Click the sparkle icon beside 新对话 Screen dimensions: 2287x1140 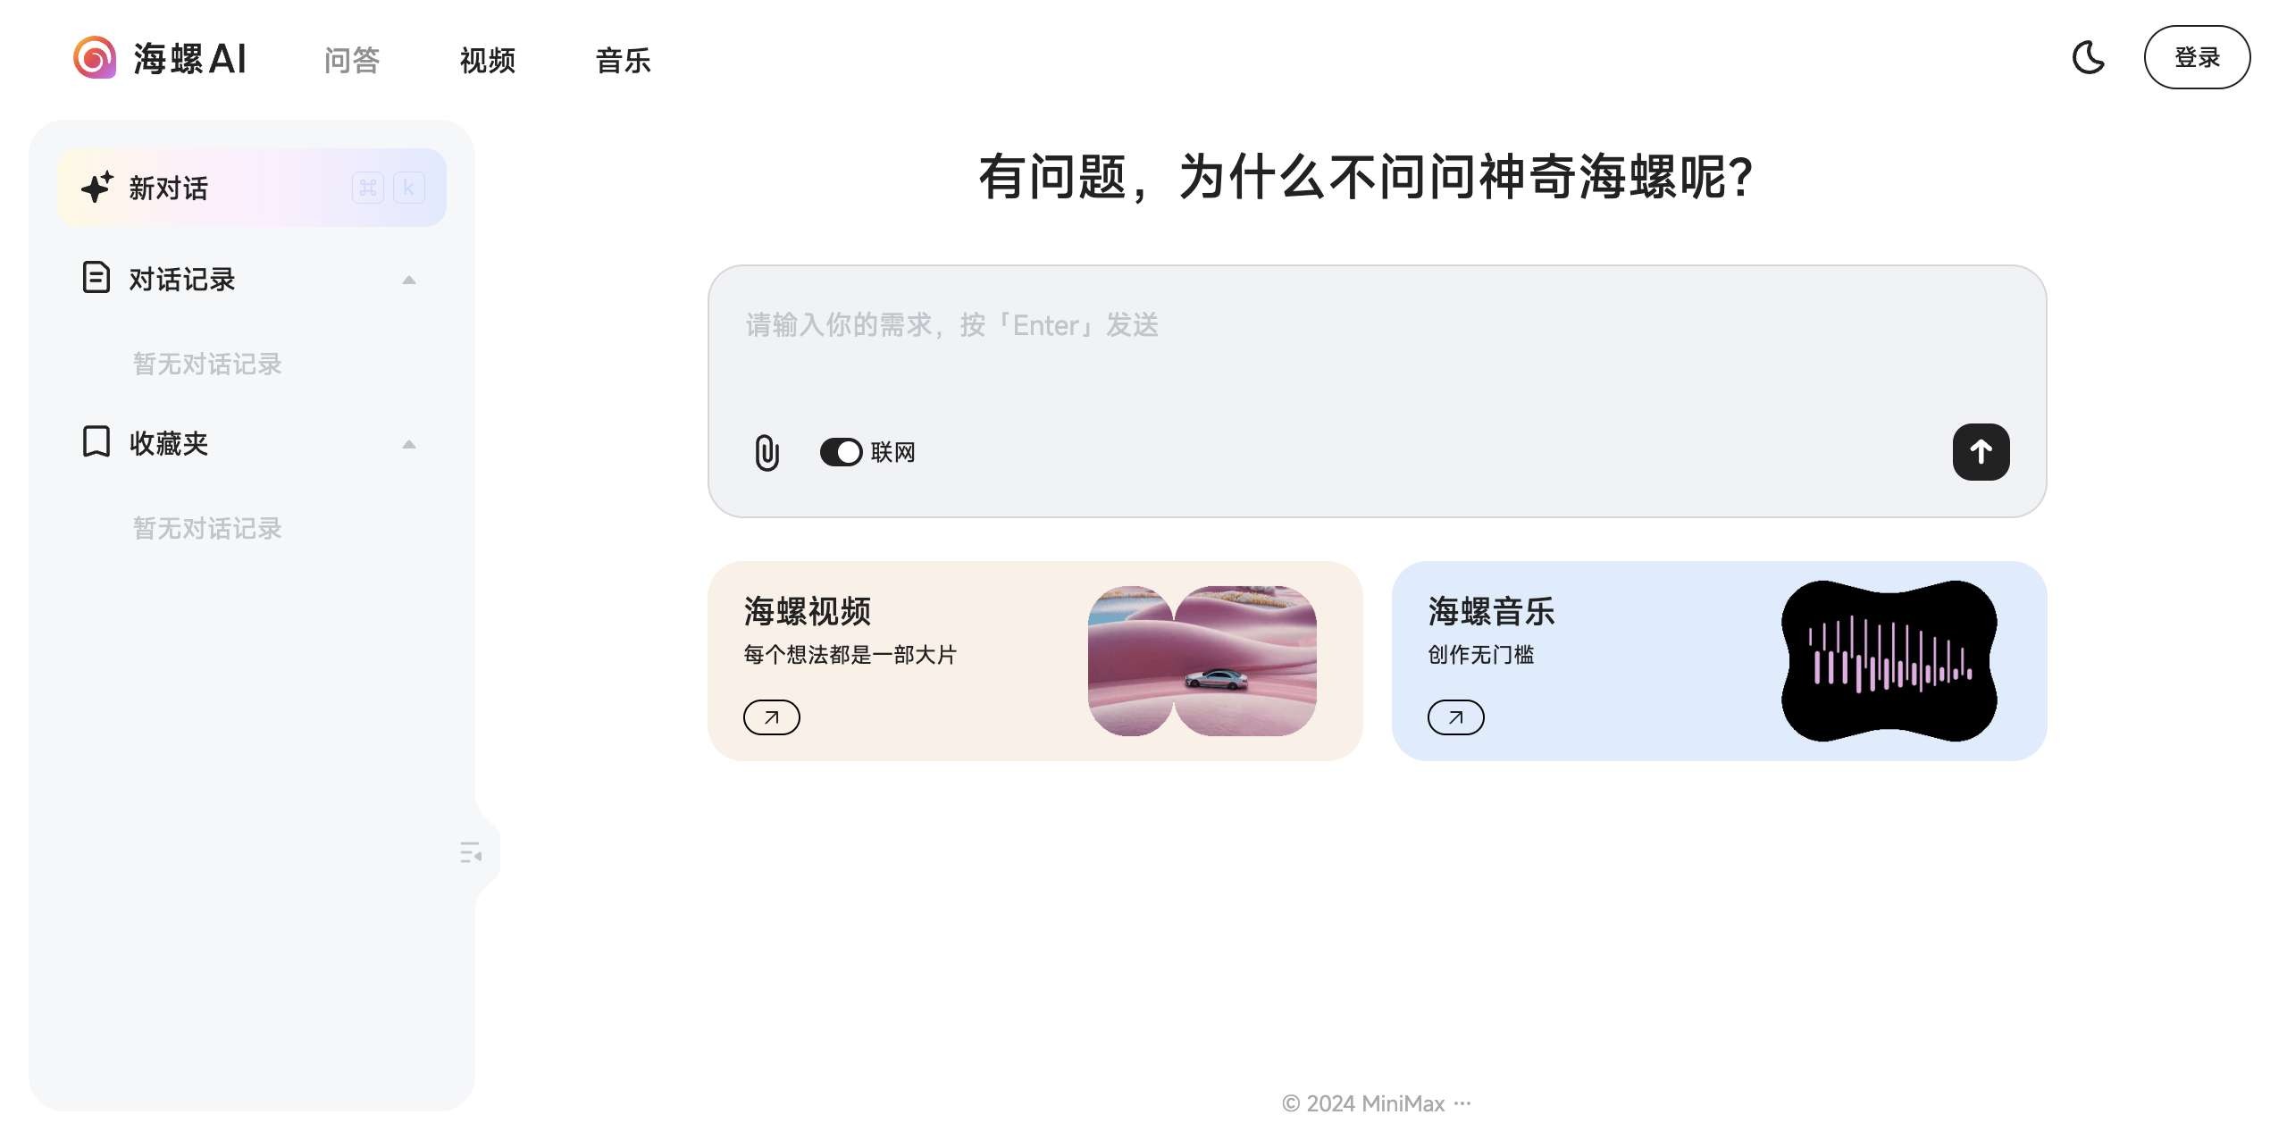pos(96,188)
